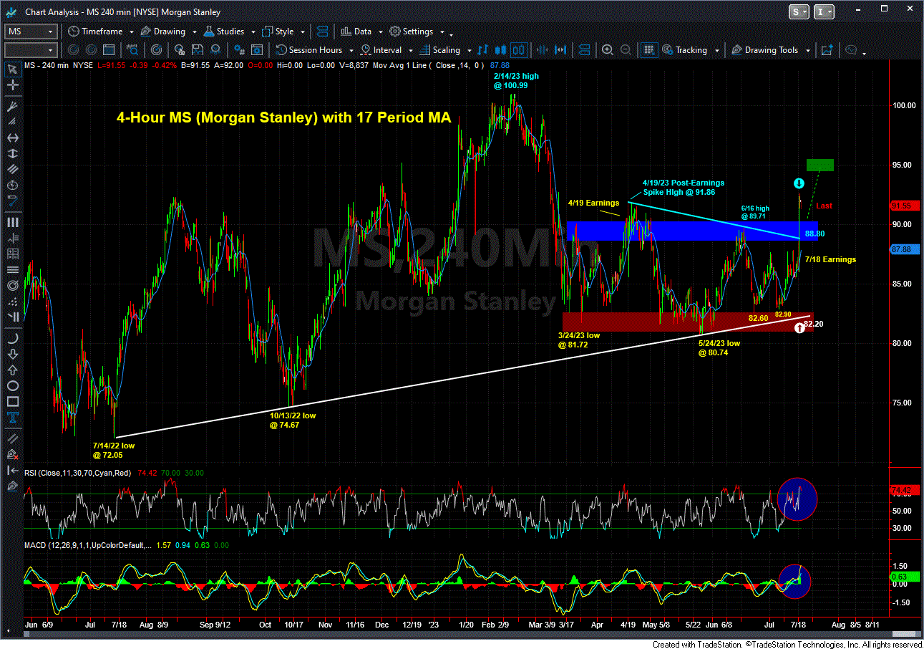
Task: Click the '7/18 Earnings' annotation text
Action: click(830, 259)
